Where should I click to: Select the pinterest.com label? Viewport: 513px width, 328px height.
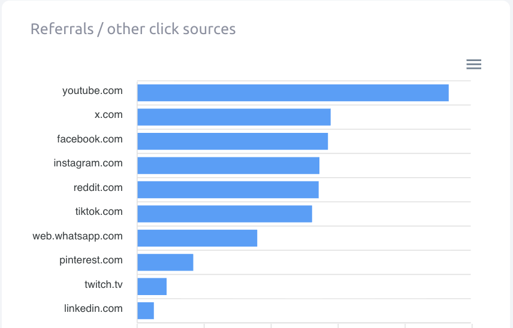pyautogui.click(x=91, y=260)
